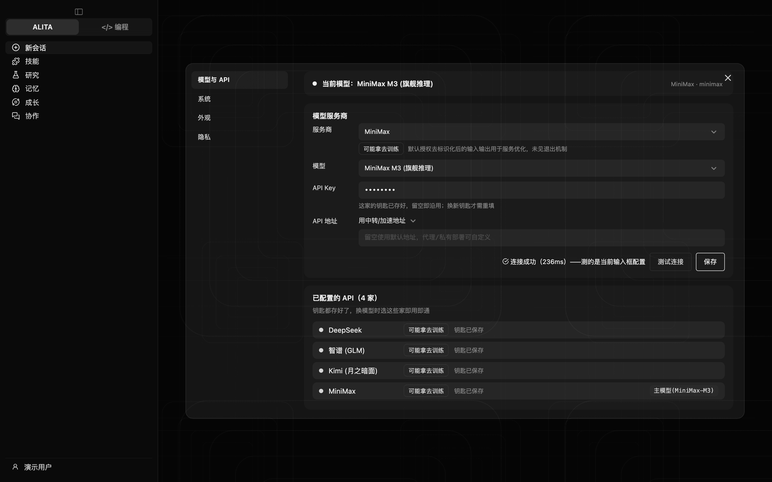This screenshot has height=482, width=772.
Task: Click the 可能拿去训练 tag in Kimi row
Action: pos(426,371)
